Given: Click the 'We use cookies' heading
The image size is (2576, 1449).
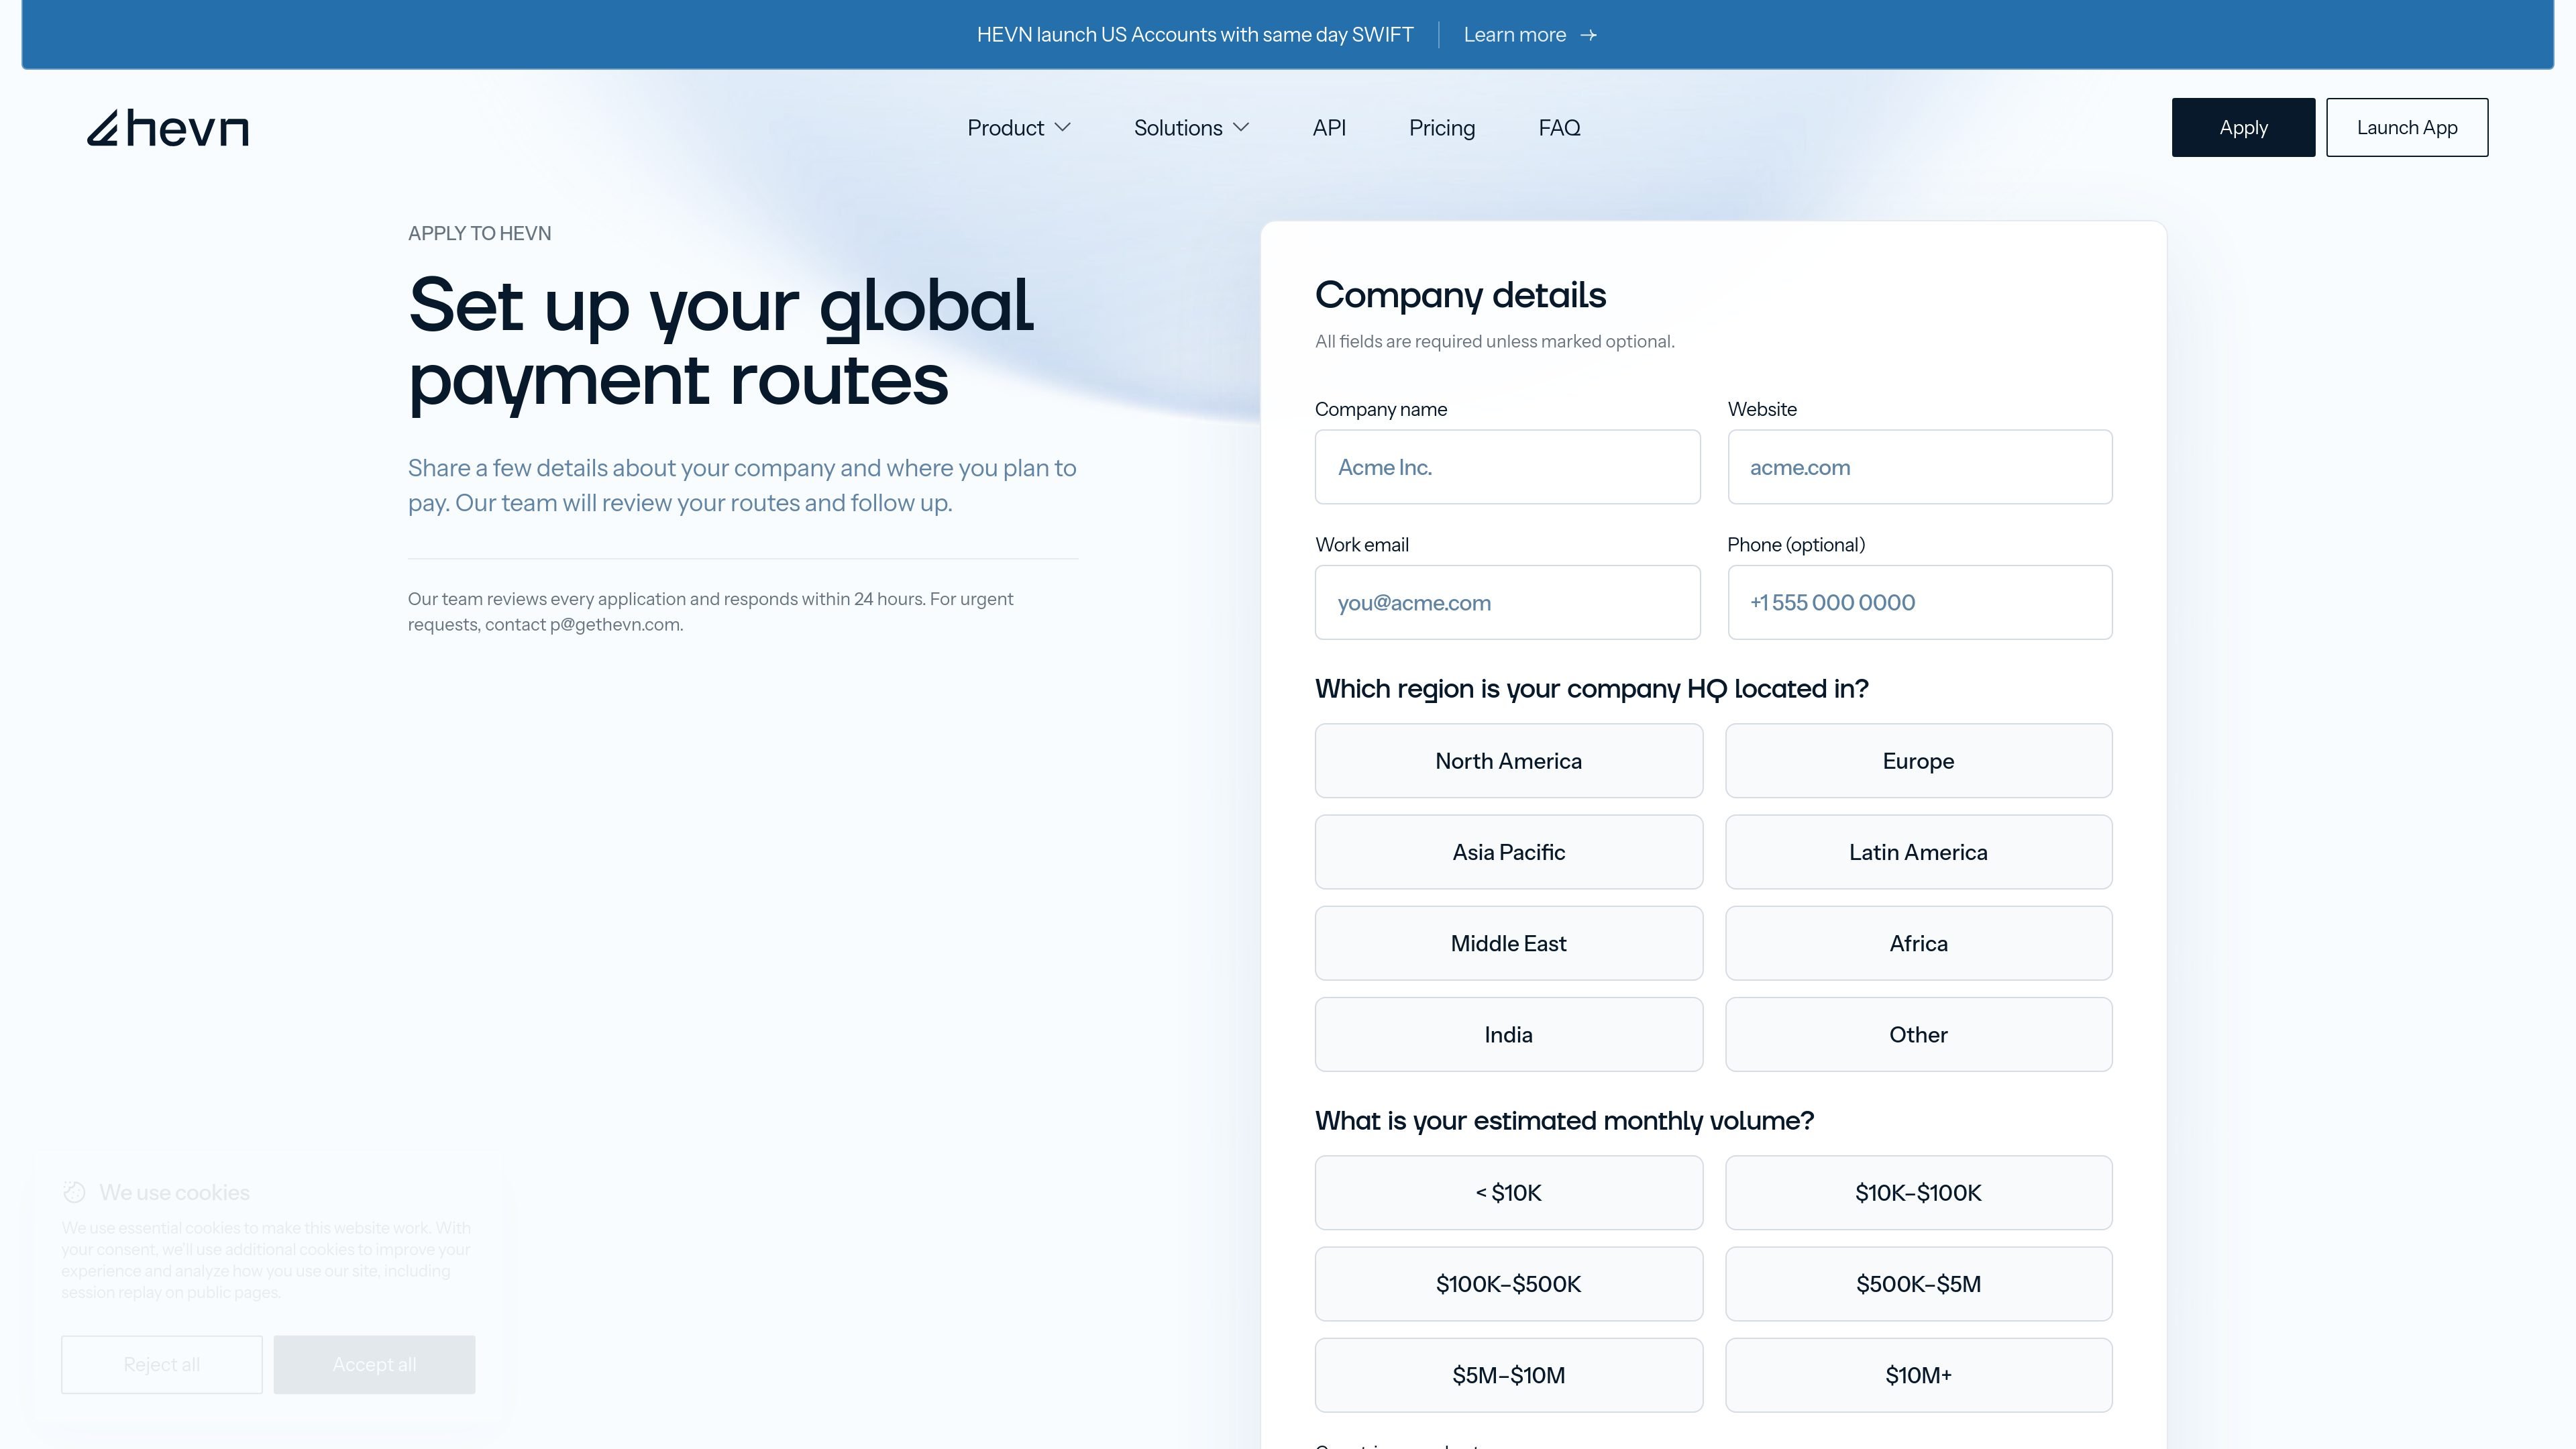Looking at the screenshot, I should click(174, 1192).
